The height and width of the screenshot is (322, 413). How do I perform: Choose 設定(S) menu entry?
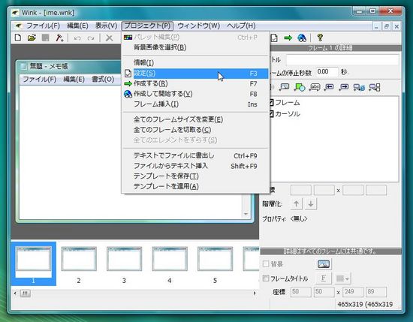tap(195, 74)
